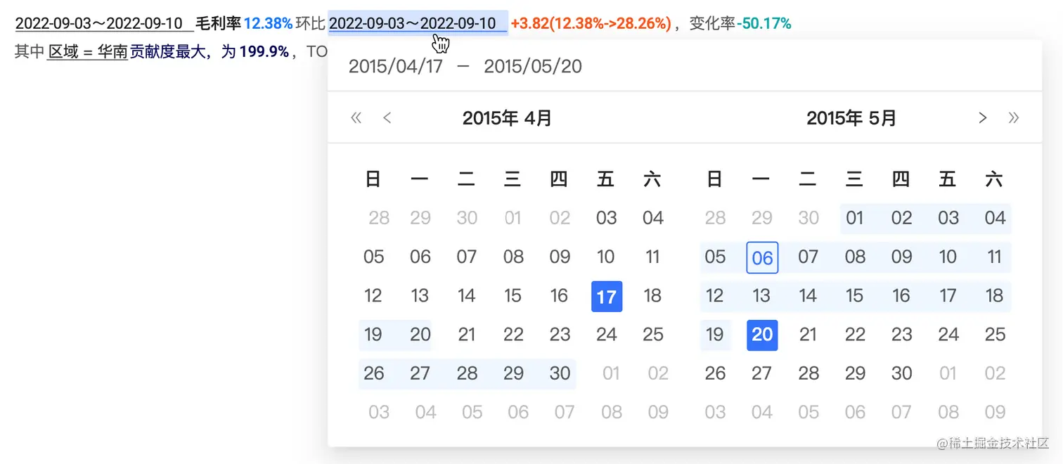Choose May 10 in the right calendar

click(948, 257)
